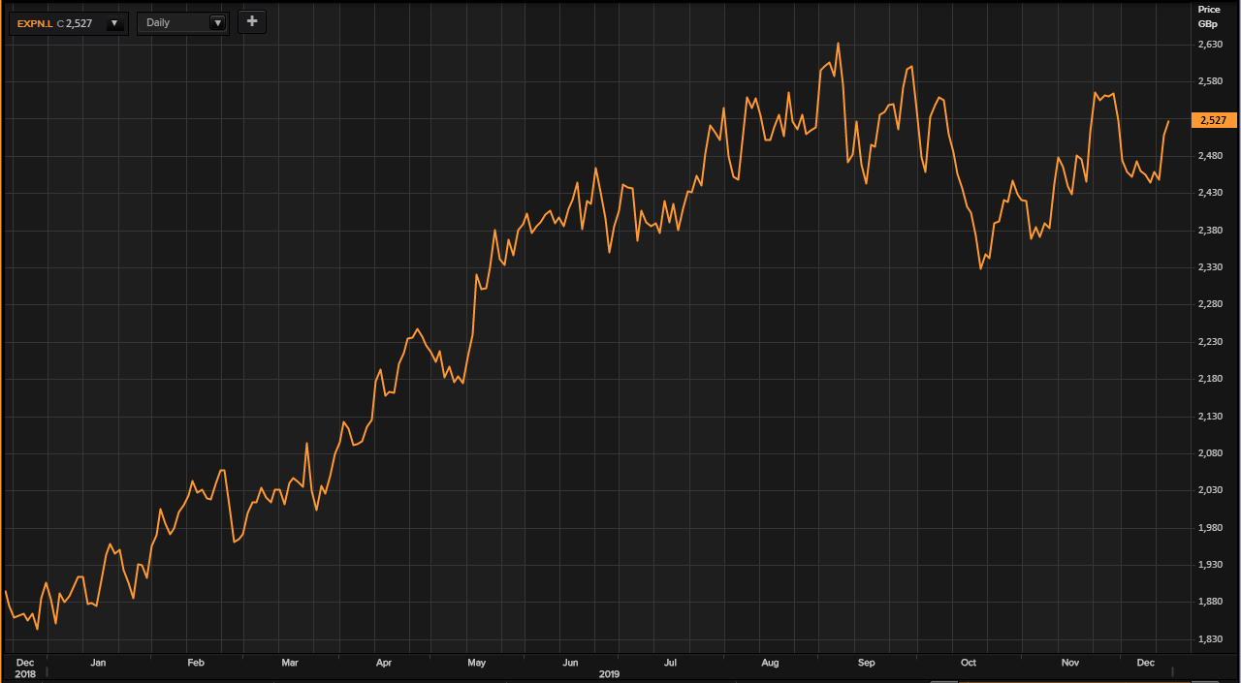
Task: Click the 2,030 price axis label
Action: tap(1211, 490)
